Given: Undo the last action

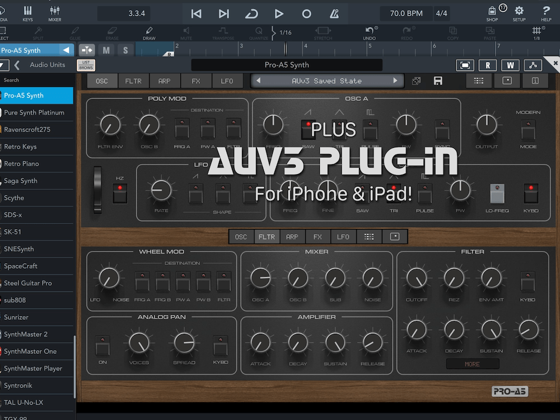Looking at the screenshot, I should [x=369, y=33].
